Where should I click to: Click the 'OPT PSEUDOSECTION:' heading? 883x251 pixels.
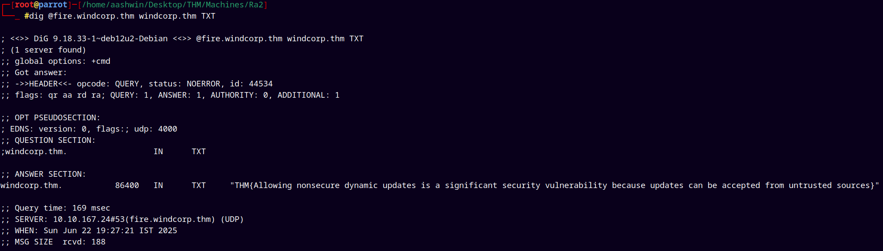50,118
